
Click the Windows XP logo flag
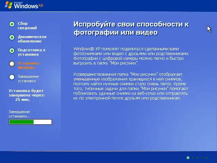pyautogui.click(x=9, y=5)
